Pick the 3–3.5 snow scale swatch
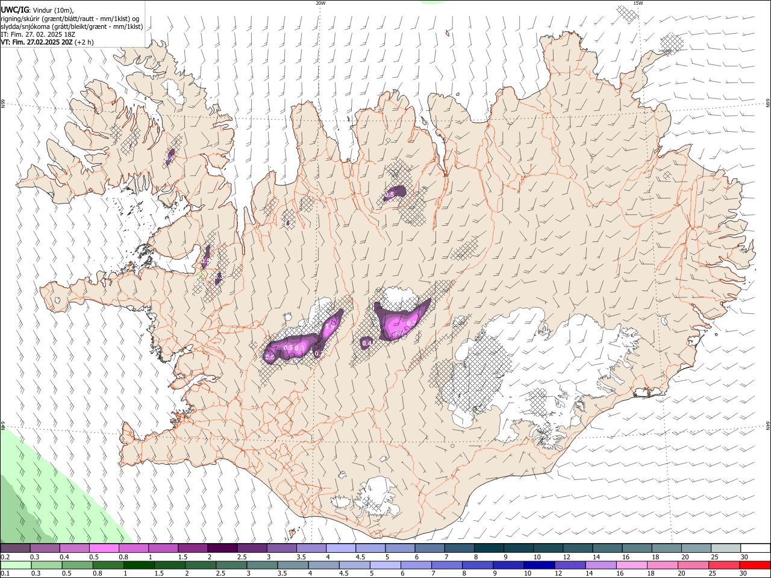 (282, 548)
